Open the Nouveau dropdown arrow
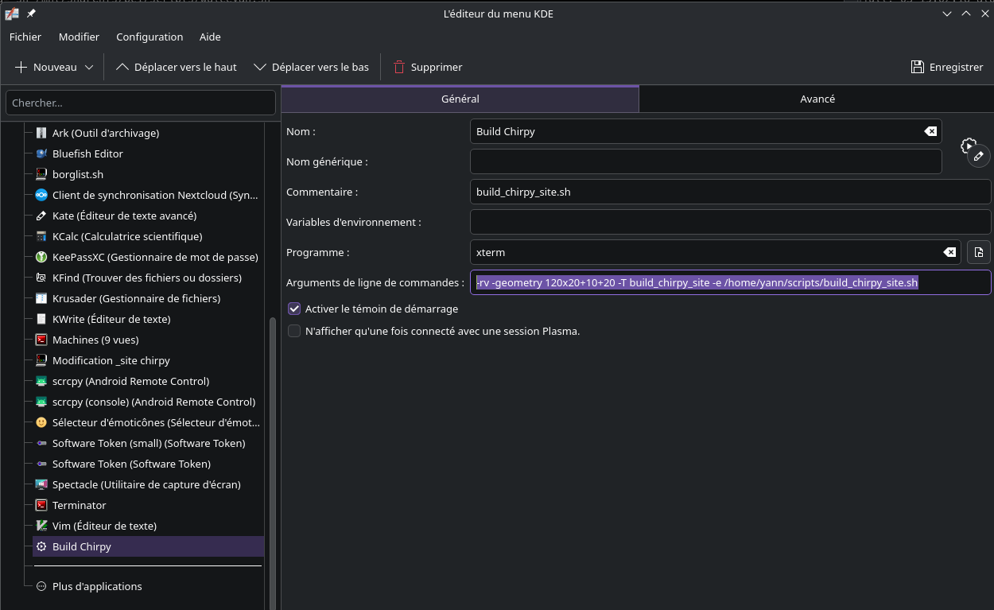Screen dimensions: 994x610 pyautogui.click(x=89, y=68)
